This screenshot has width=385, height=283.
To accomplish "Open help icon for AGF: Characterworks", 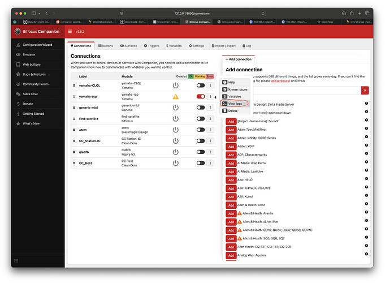I will [366, 153].
